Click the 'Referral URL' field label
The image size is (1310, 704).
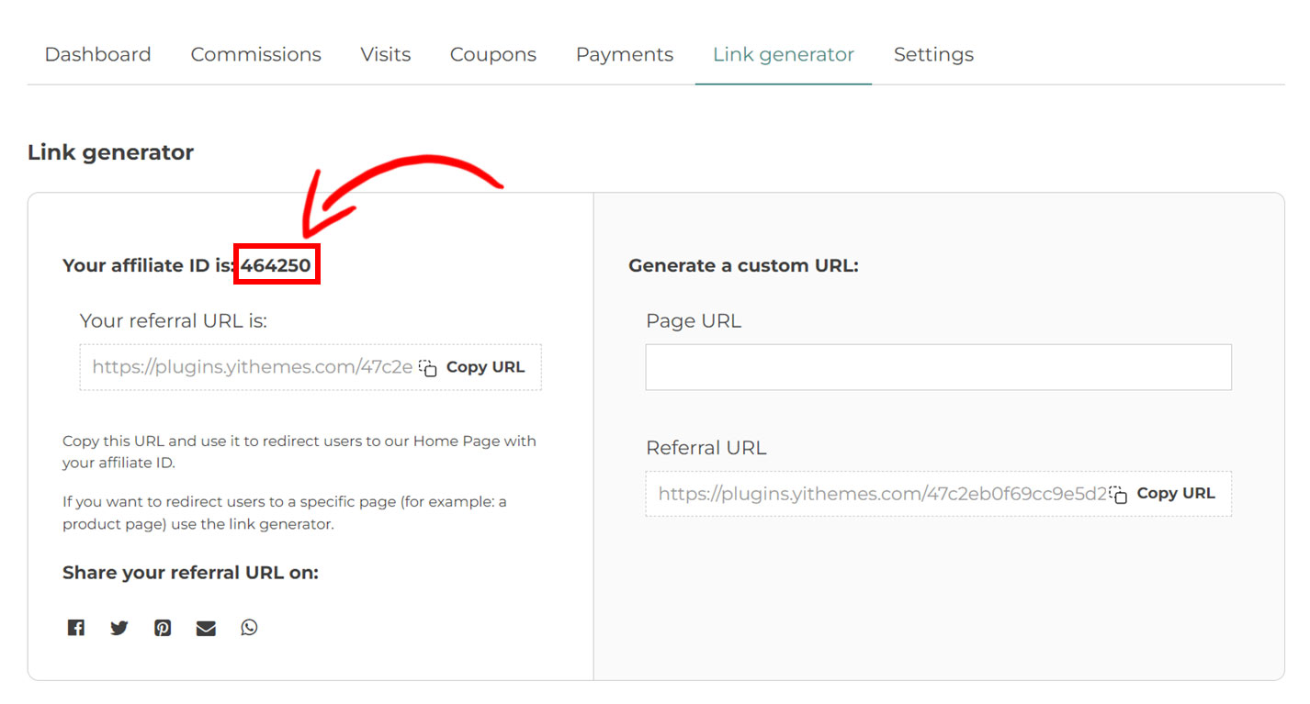tap(706, 448)
